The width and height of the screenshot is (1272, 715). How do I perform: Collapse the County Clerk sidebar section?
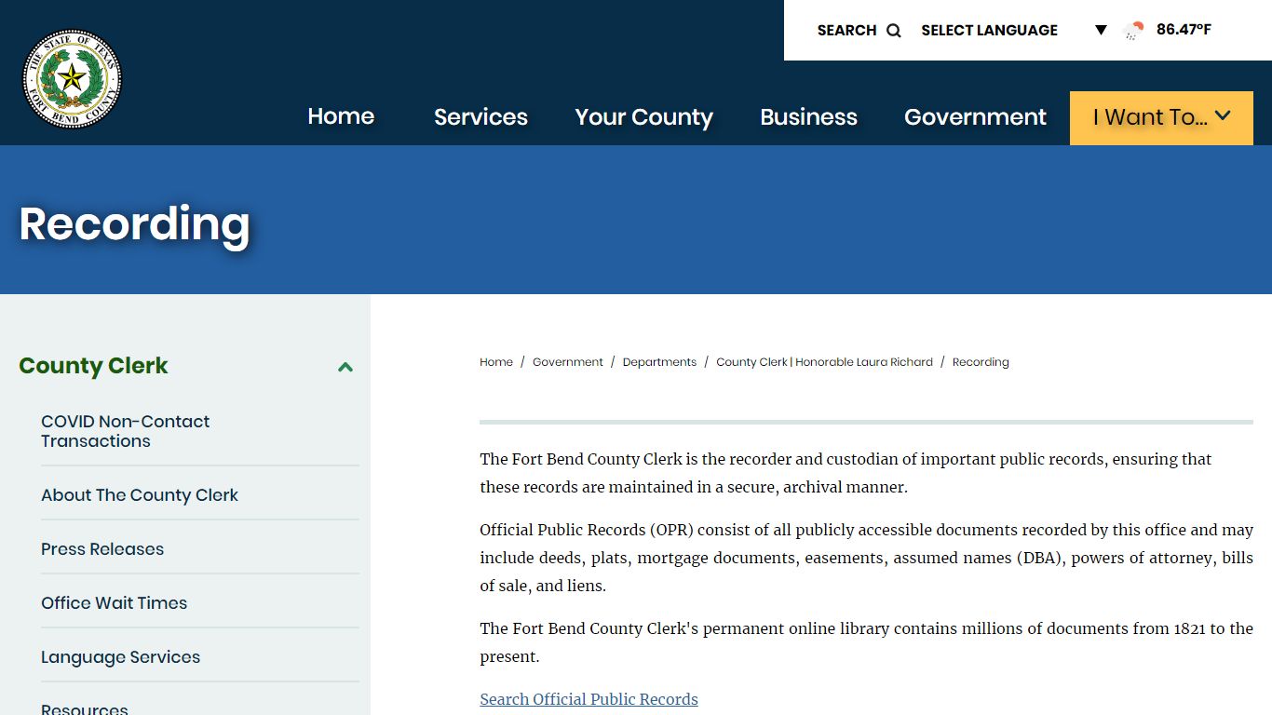click(345, 367)
